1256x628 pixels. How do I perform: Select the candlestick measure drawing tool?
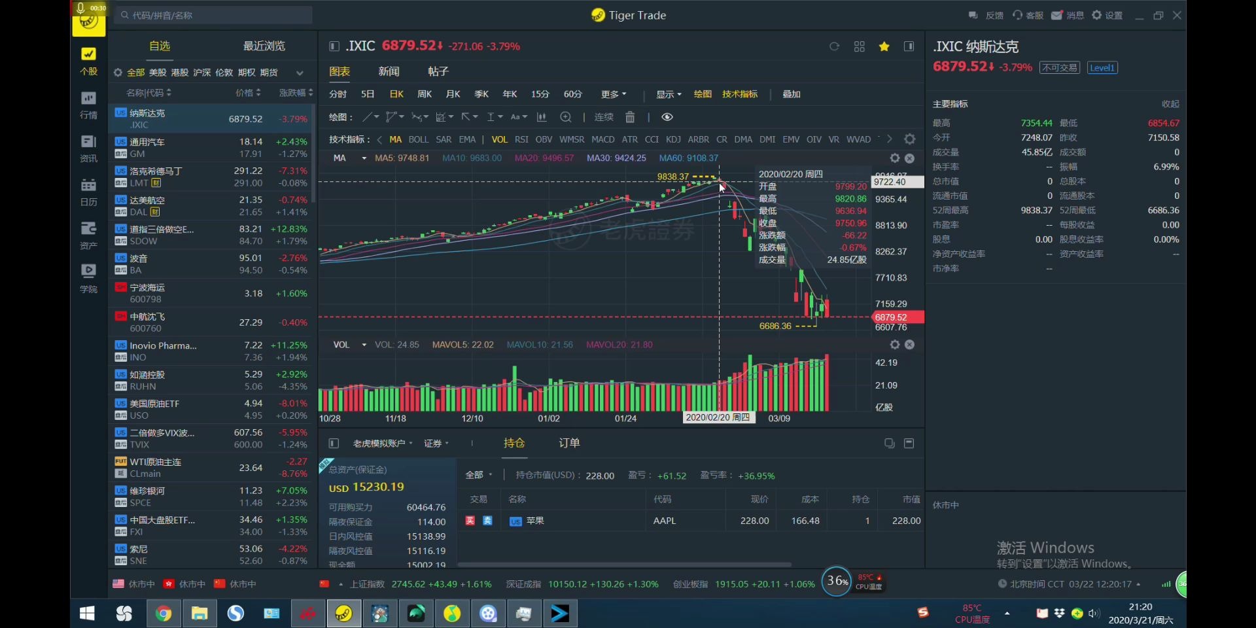[542, 117]
